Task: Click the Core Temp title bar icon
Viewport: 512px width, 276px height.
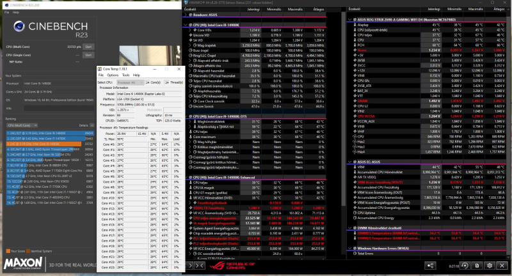Action: [100, 69]
